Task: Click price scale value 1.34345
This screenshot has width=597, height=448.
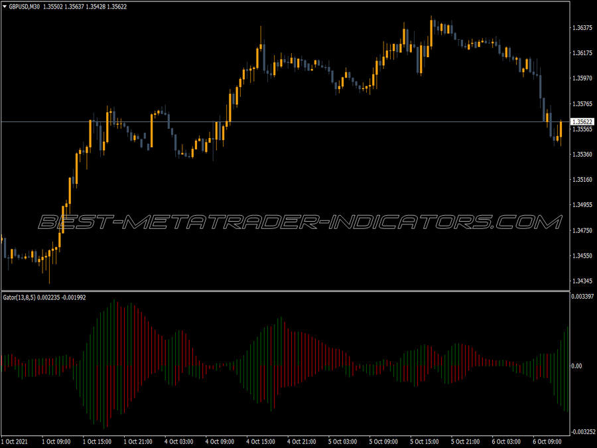Action: tap(582, 281)
